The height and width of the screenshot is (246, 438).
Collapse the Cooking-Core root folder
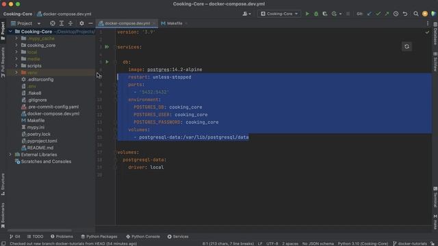[x=10, y=31]
